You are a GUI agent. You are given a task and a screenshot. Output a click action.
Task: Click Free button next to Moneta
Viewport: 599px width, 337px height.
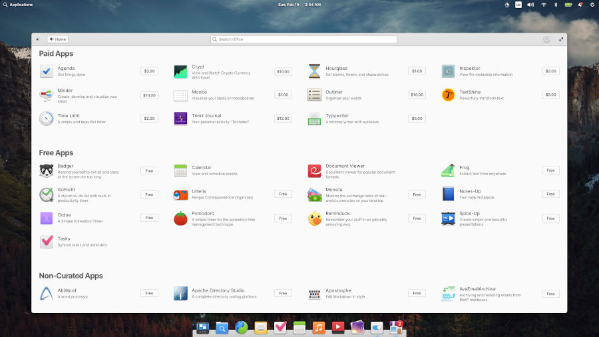[417, 194]
